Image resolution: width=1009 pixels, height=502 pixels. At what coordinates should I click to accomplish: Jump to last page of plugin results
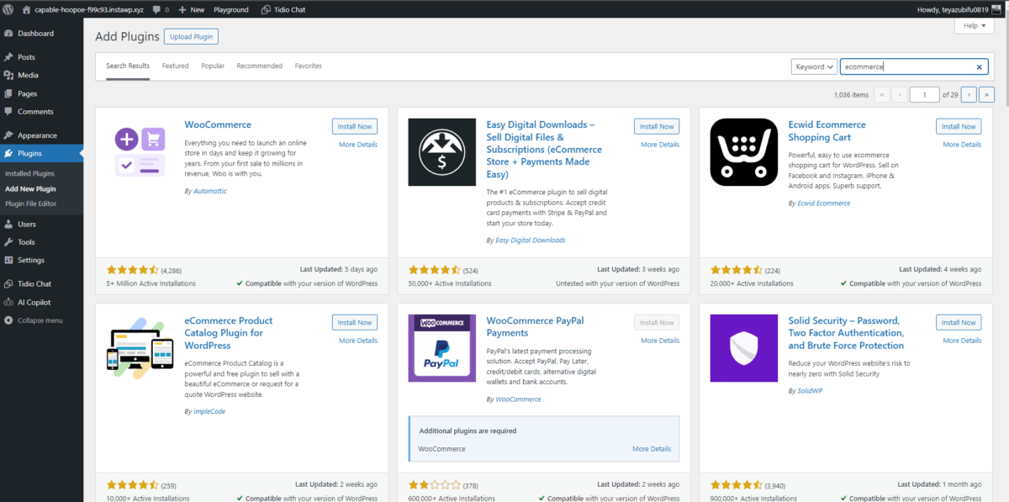pos(987,95)
